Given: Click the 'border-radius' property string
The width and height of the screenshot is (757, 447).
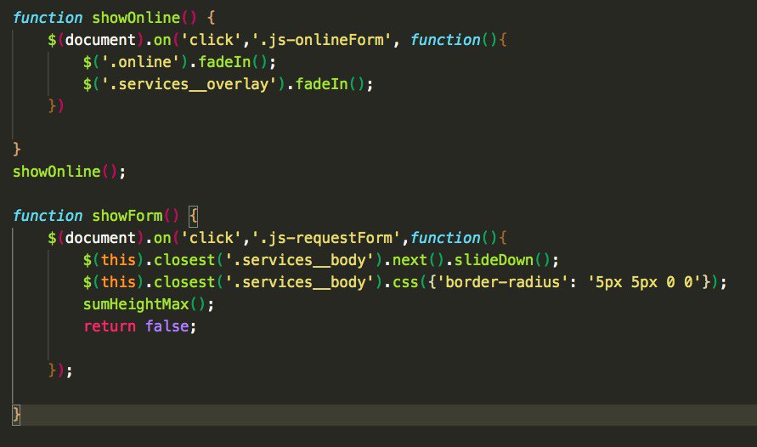Looking at the screenshot, I should tap(501, 282).
